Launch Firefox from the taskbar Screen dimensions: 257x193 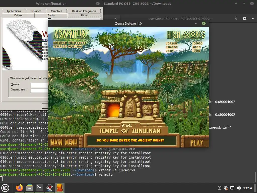(x=20, y=188)
